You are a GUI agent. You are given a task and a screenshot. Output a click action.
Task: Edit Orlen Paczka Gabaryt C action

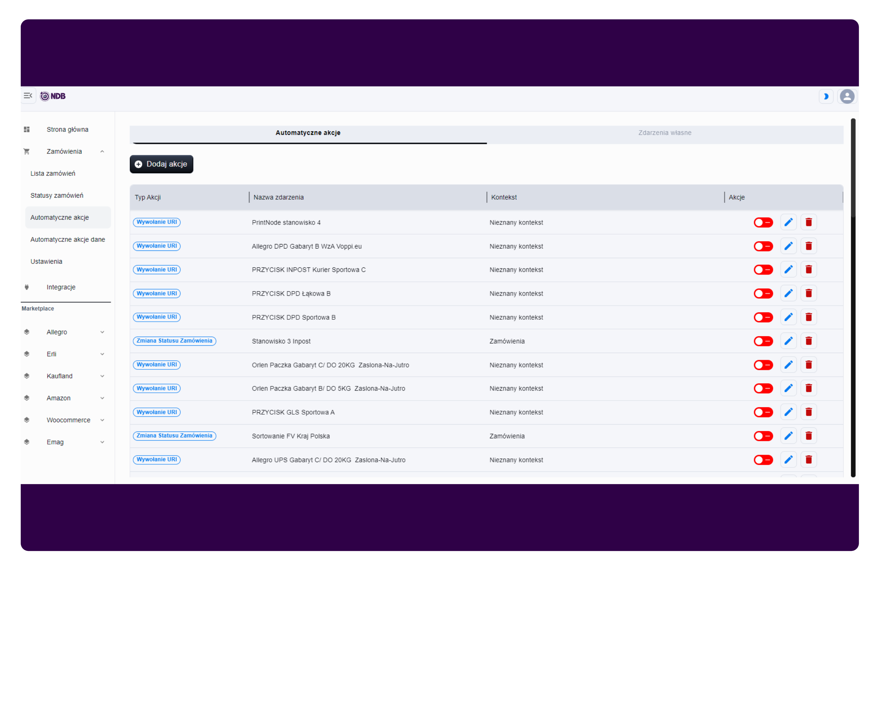coord(788,365)
